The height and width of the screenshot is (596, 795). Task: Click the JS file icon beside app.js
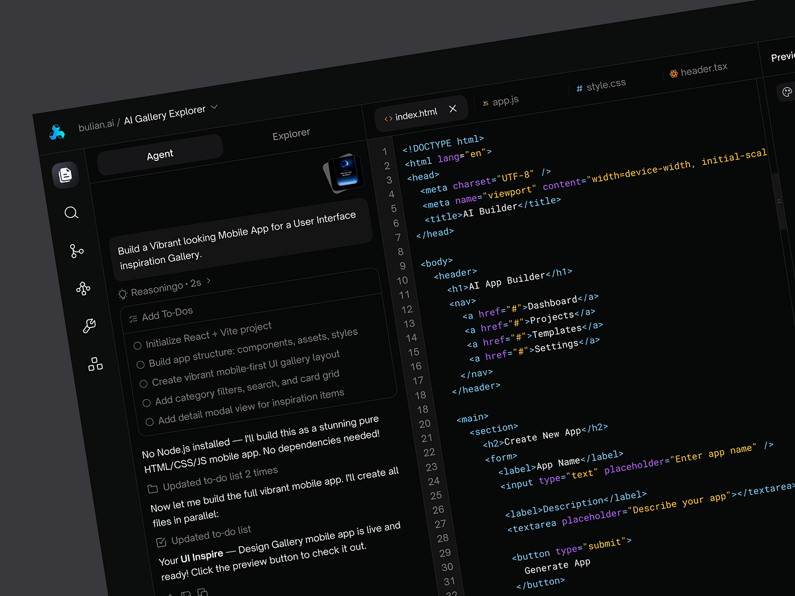click(486, 103)
